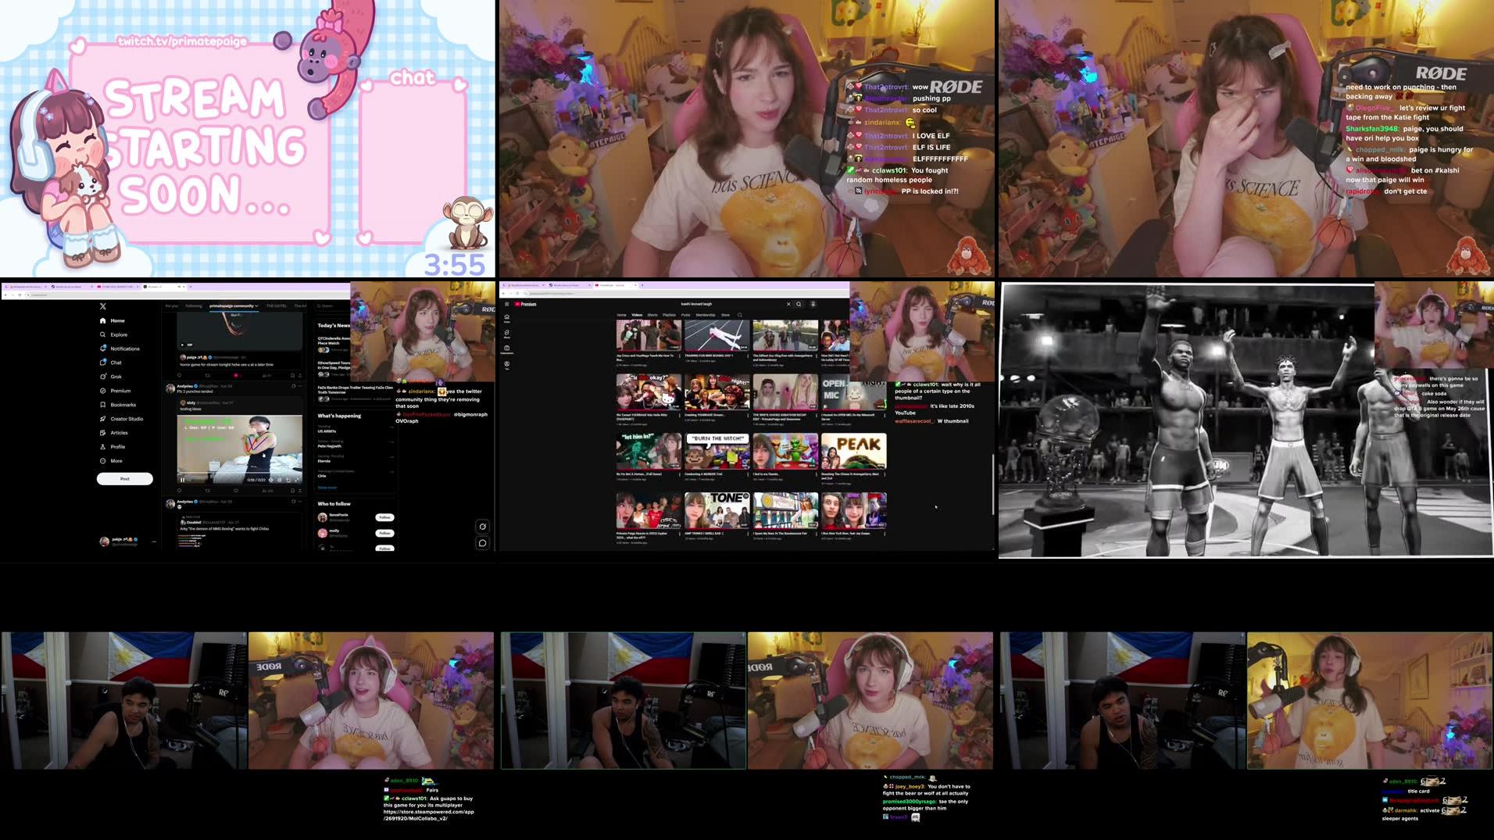Open YouTube's hamburger navigation menu
This screenshot has width=1494, height=840.
point(507,304)
